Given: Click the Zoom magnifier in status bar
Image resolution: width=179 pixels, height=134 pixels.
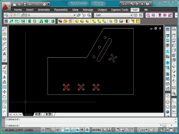Looking at the screenshot, I should (122, 130).
